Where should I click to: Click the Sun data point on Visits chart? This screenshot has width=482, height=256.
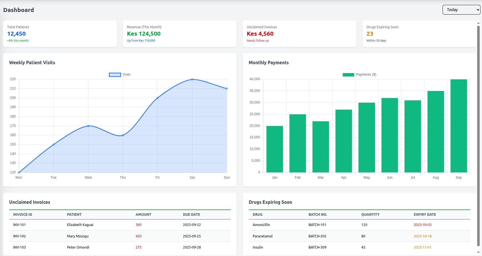(227, 89)
